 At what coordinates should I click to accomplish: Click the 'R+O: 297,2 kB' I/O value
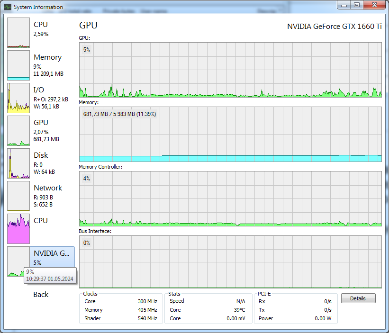[x=51, y=99]
